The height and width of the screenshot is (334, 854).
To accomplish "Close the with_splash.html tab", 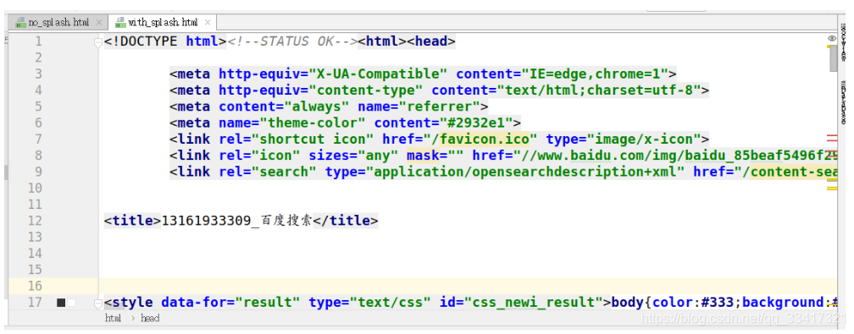I will pos(208,22).
